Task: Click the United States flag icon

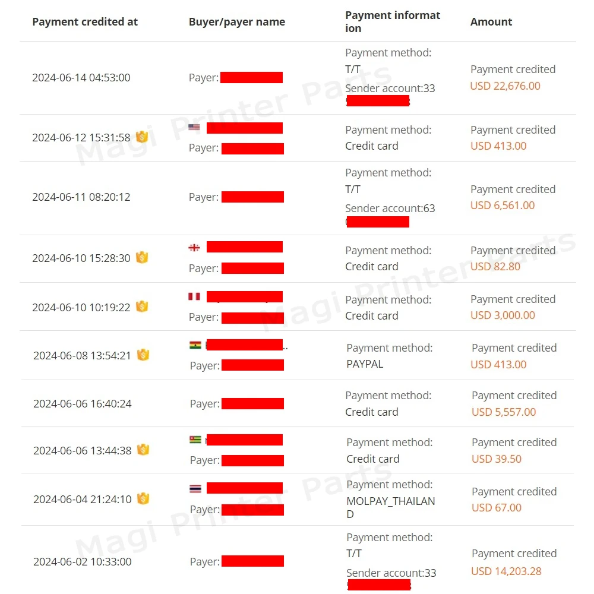Action: (x=194, y=128)
